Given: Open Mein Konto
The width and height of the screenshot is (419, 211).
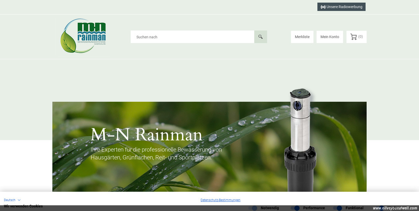Looking at the screenshot, I should click(330, 37).
